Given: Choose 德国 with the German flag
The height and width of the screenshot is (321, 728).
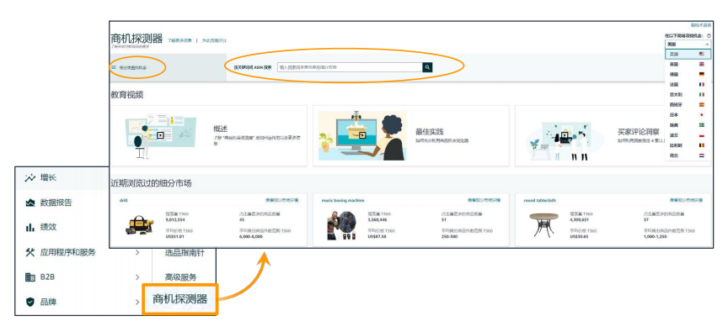Looking at the screenshot, I should (688, 74).
